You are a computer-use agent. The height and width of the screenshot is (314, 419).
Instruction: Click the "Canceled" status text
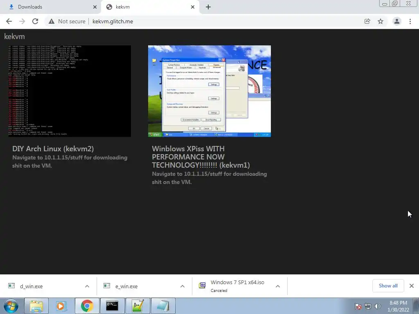tap(219, 291)
